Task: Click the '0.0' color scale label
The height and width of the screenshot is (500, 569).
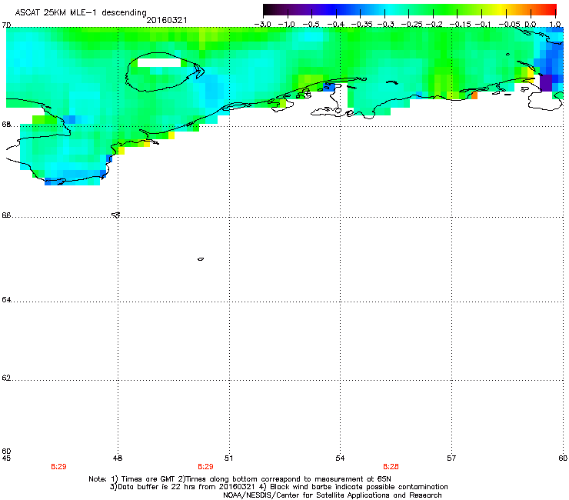Action: tap(531, 25)
